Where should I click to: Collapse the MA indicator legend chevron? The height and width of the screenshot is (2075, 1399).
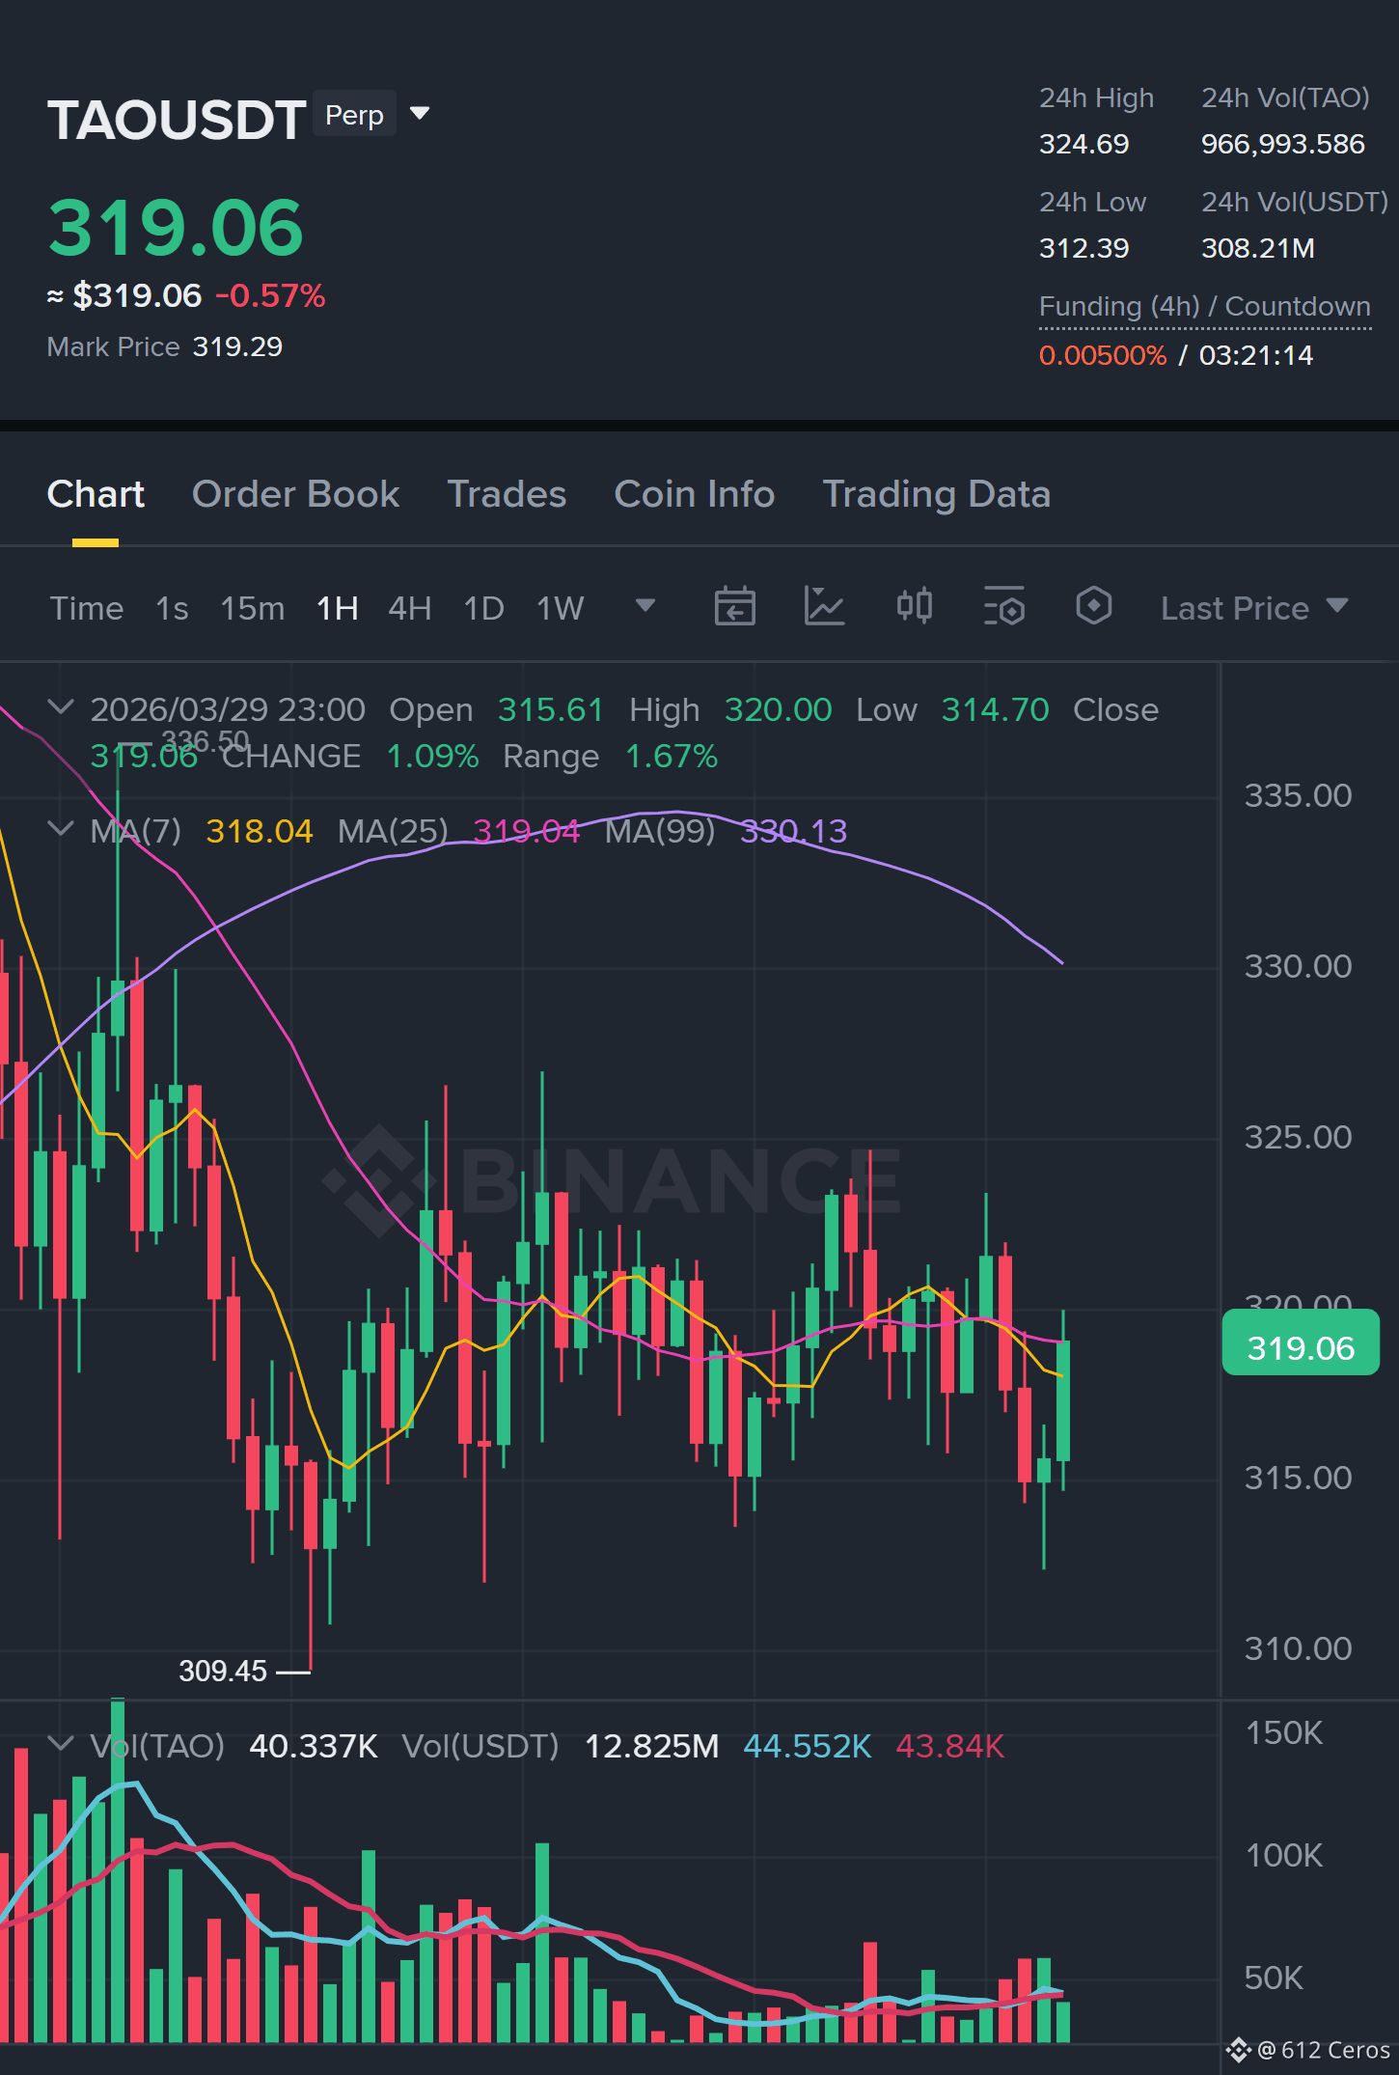(x=61, y=829)
